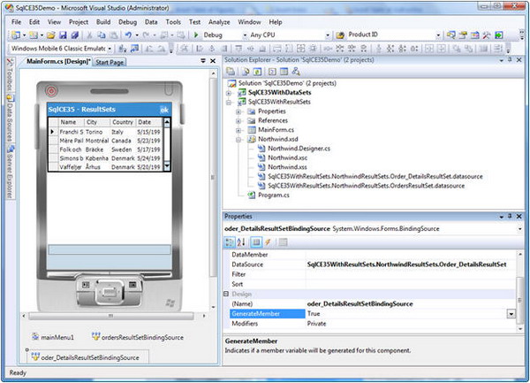Close the MainForm.cs document tab
The height and width of the screenshot is (383, 530).
pos(213,61)
